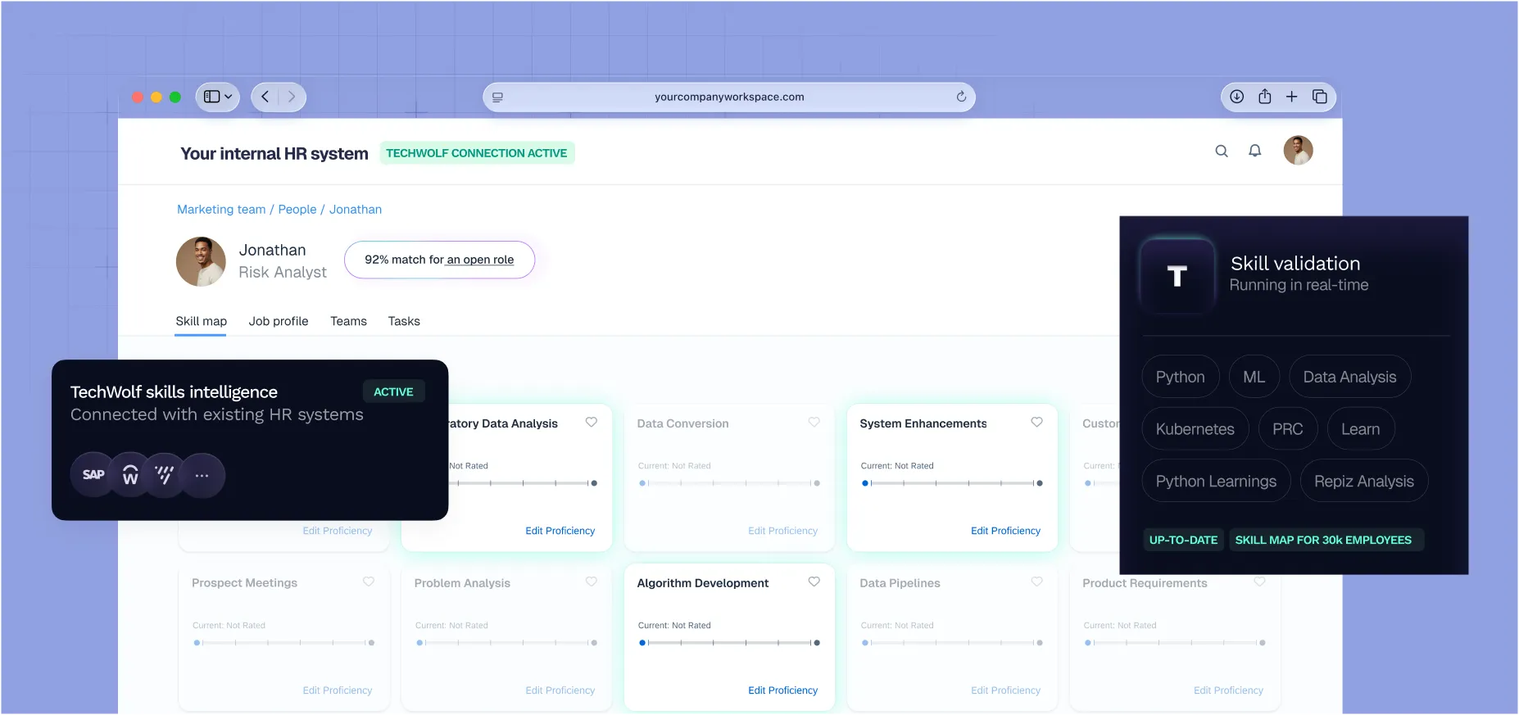The image size is (1519, 715).
Task: Open notifications bell icon
Action: 1255,151
